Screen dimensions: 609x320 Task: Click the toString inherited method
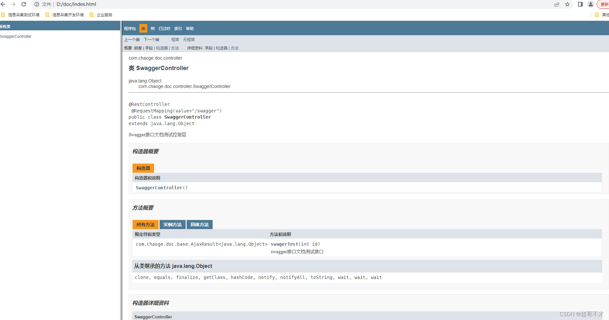321,277
